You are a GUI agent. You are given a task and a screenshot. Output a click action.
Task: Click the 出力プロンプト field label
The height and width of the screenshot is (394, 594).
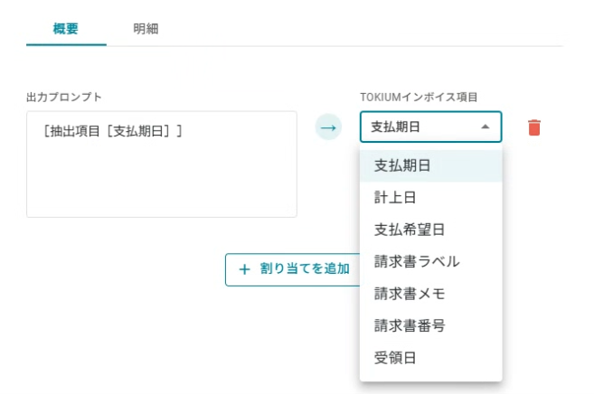click(63, 96)
